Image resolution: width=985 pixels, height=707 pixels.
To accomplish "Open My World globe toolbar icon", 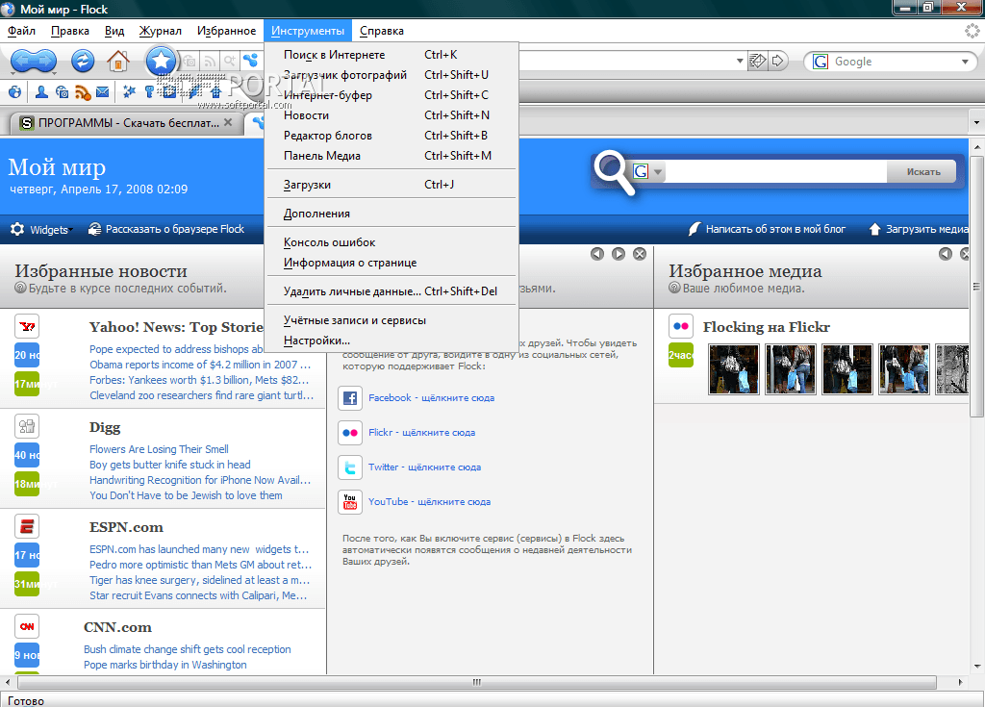I will [15, 92].
